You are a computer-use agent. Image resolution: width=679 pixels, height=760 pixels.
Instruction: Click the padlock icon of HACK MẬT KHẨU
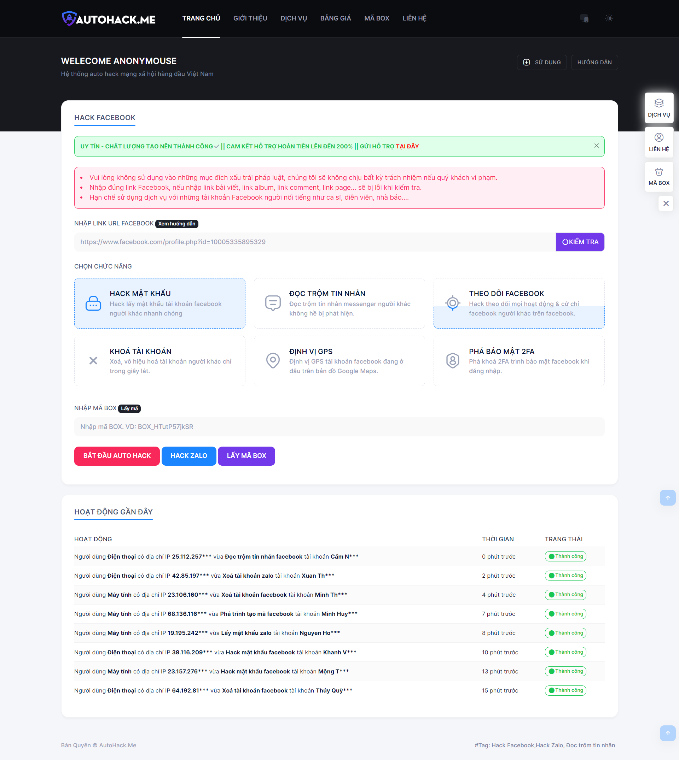point(93,304)
